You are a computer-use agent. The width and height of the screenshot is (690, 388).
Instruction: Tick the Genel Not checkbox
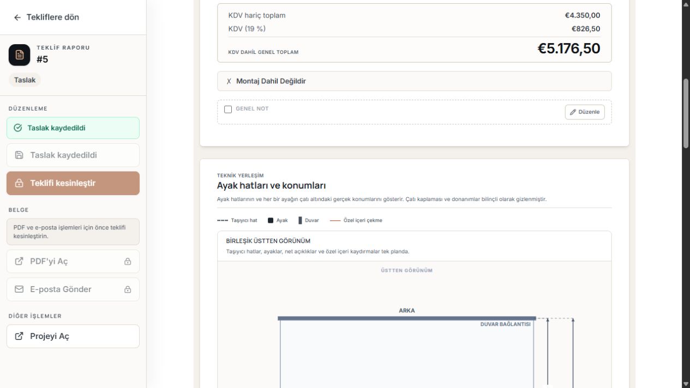(x=228, y=109)
